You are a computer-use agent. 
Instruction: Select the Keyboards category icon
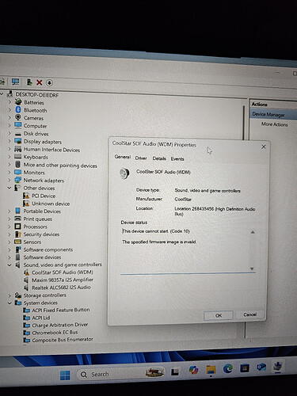pos(18,157)
